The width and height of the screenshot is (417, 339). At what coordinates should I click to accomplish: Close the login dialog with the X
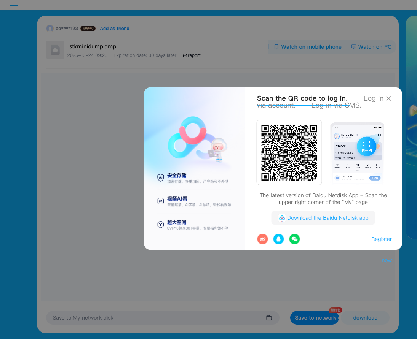pos(388,98)
